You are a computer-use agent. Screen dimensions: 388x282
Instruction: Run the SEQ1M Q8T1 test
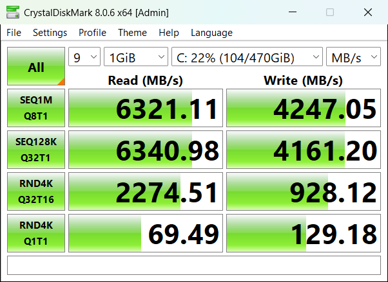pos(36,108)
